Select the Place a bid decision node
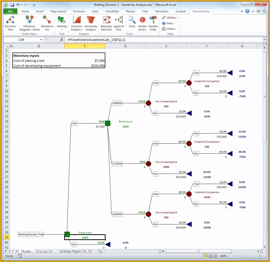270x262 pixels. click(67, 234)
